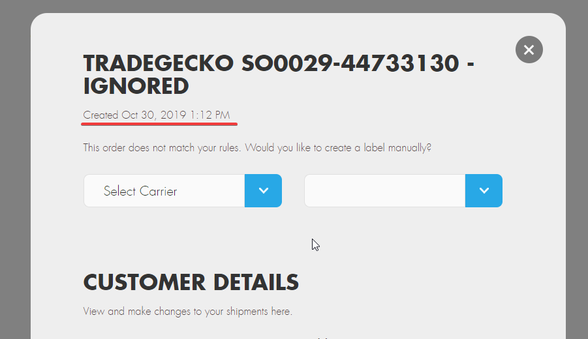Screen dimensions: 588x339
Task: Click the blue chevron beside Select Carrier
Action: (x=263, y=190)
